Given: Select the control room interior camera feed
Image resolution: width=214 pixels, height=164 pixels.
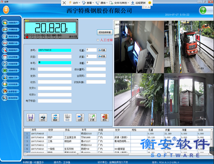Looking at the screenshot, I should tap(139, 47).
